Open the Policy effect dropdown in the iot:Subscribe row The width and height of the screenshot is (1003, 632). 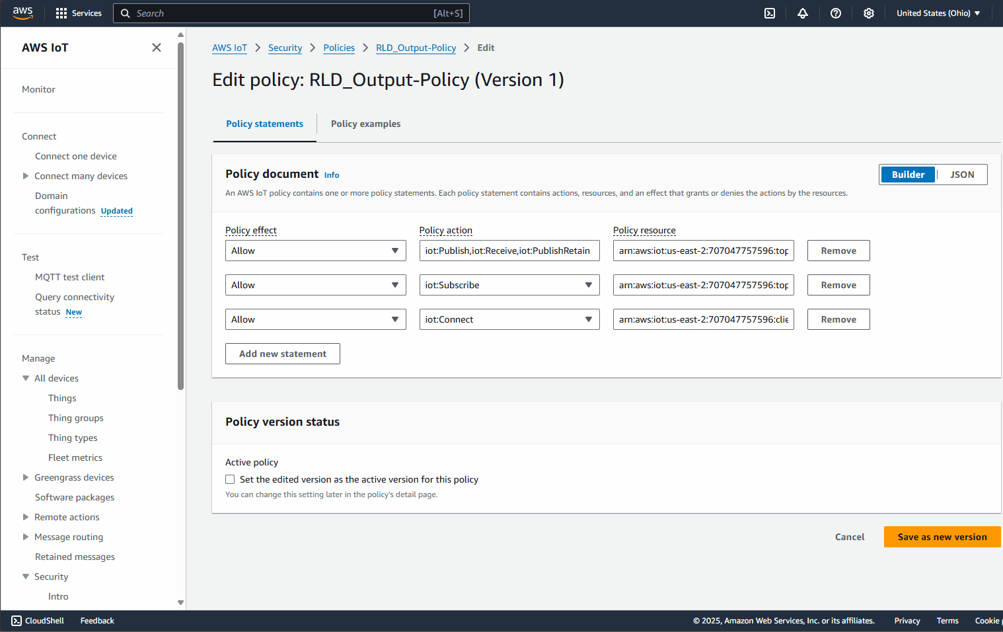[x=316, y=285]
